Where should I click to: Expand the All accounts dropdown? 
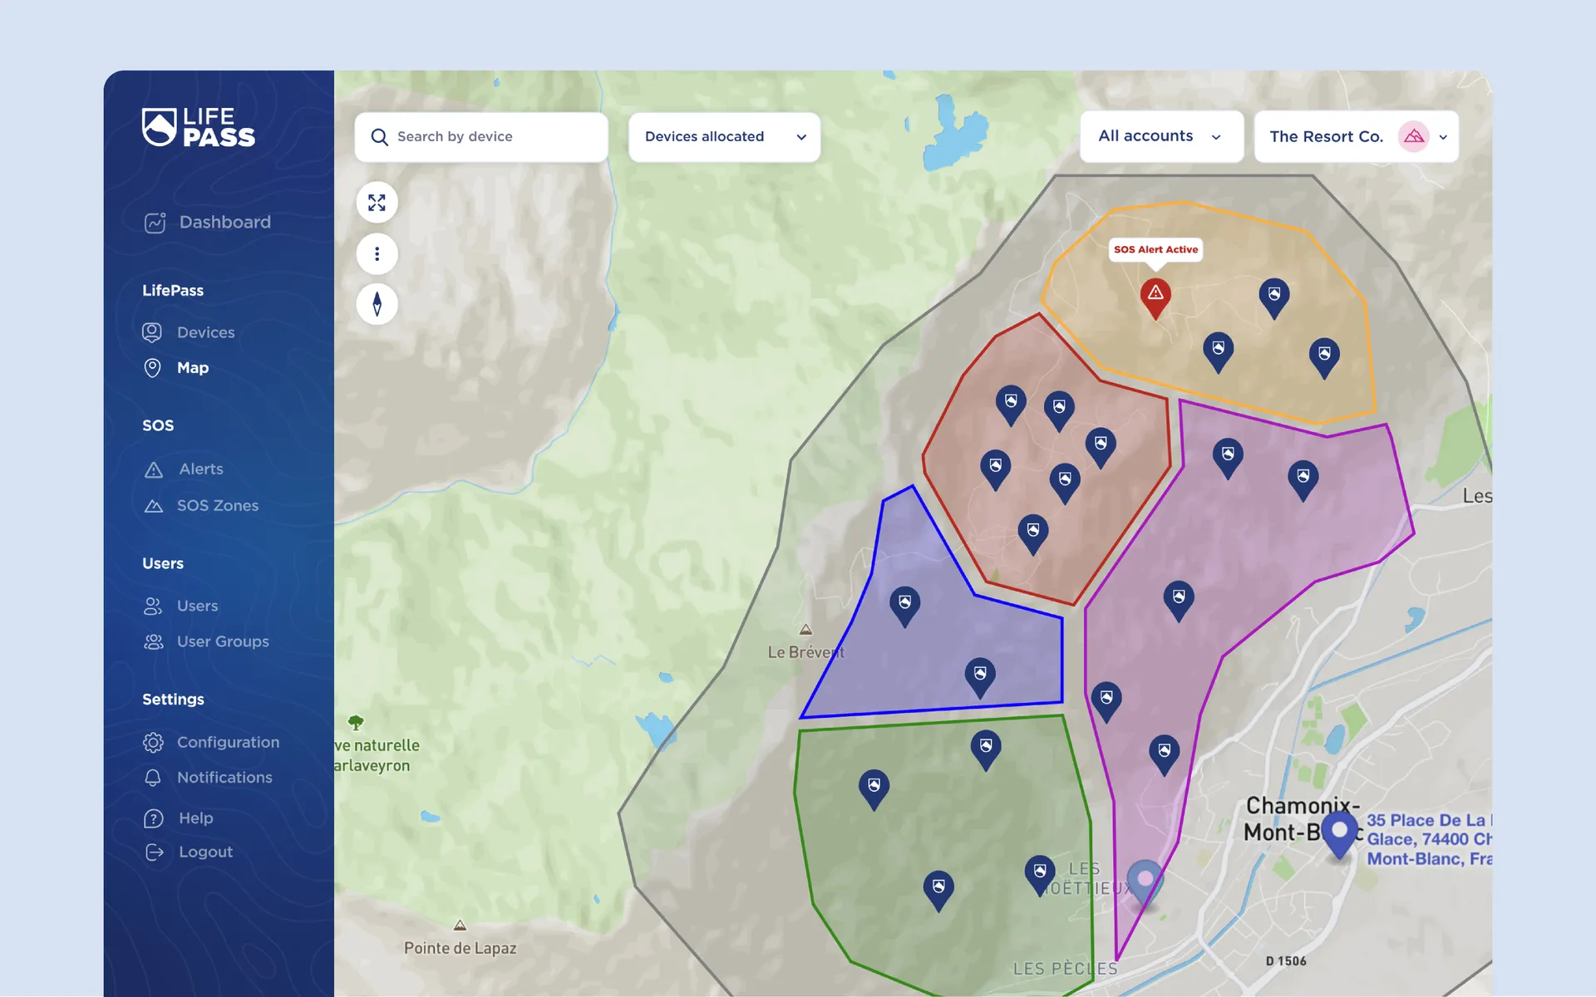(1161, 136)
